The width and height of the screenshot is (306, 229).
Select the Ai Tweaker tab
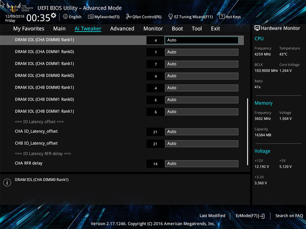coord(88,29)
